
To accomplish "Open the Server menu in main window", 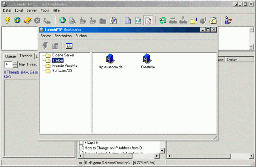I will pyautogui.click(x=32, y=10).
